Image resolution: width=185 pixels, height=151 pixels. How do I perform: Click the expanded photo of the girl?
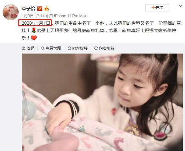click(102, 102)
